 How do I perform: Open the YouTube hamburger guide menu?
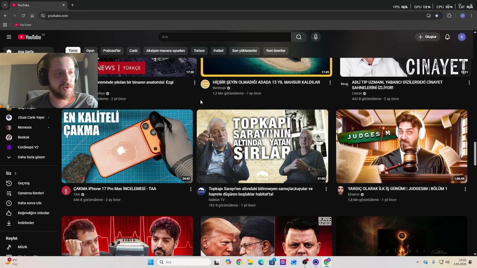[x=9, y=37]
